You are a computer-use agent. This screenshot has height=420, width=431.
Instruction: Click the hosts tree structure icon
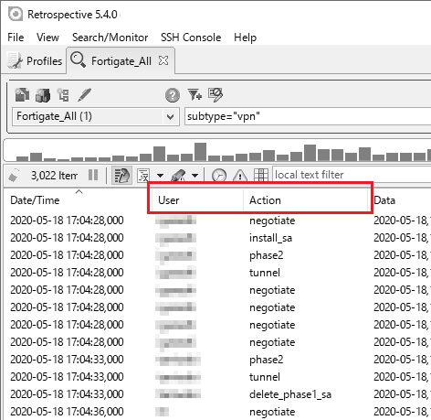63,95
